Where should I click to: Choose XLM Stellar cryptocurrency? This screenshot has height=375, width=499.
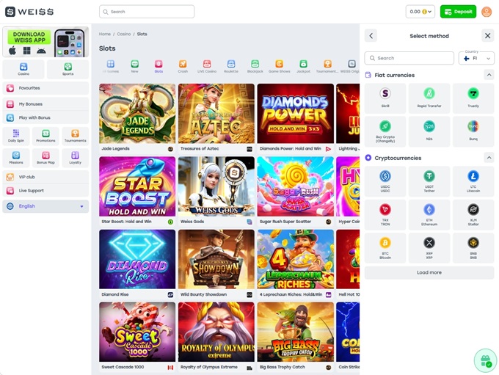tap(473, 214)
